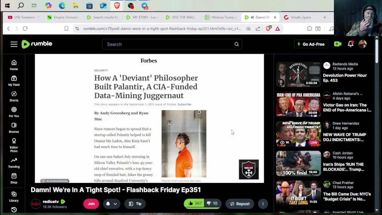This screenshot has width=382, height=215.
Task: Open File Explorer from taskbar
Action: (76, 5)
